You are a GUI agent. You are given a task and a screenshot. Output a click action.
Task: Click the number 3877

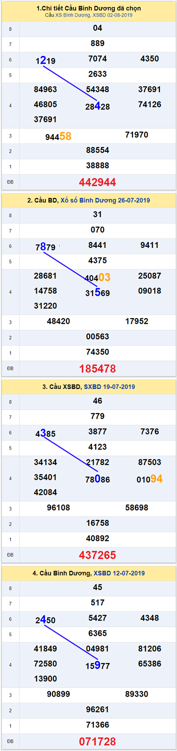pos(97,432)
